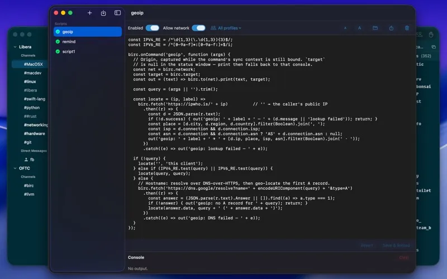Click the Direct Messages header
Screen dimensions: 447x279
(34, 151)
